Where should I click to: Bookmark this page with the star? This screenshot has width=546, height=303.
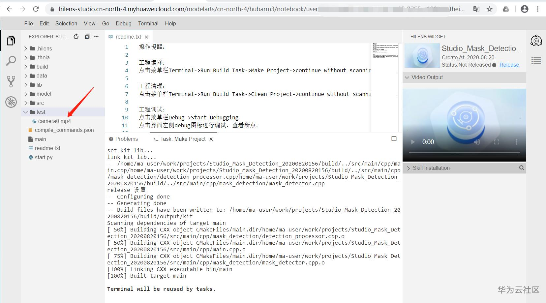tap(490, 9)
